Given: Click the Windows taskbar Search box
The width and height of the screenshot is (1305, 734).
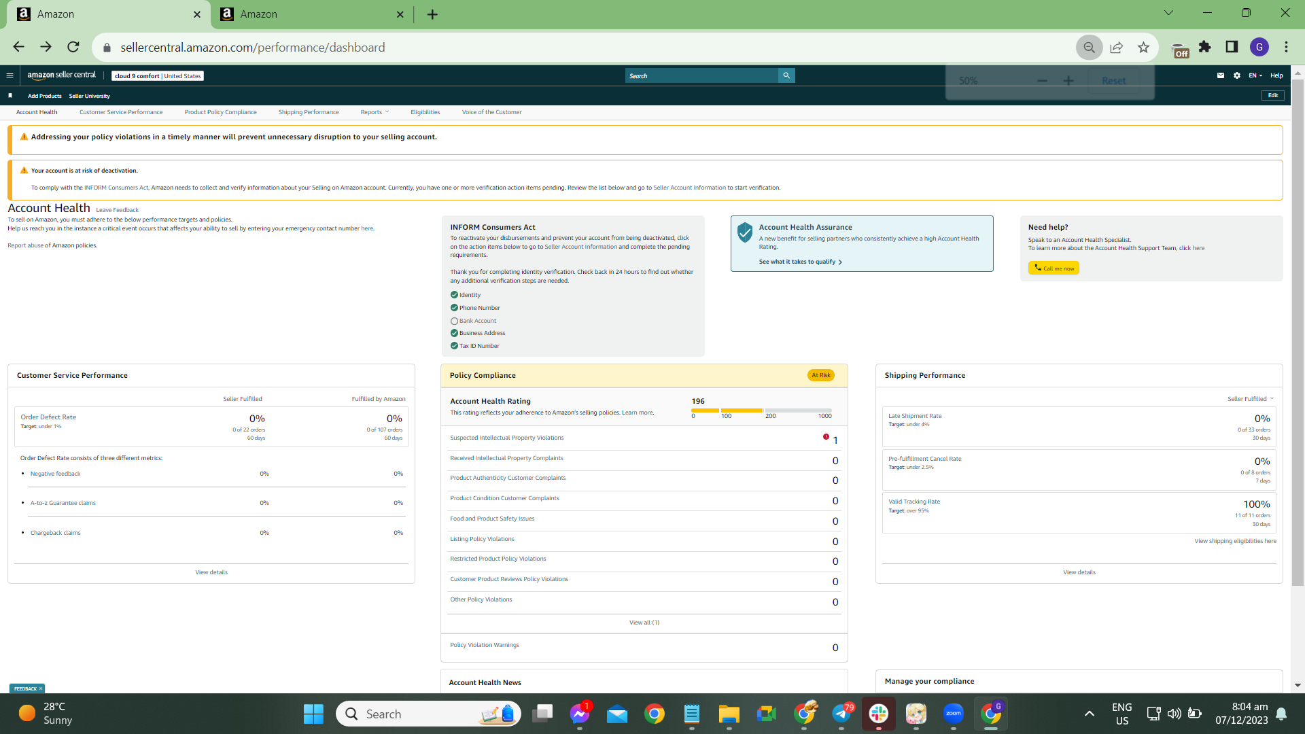Looking at the screenshot, I should 428,714.
